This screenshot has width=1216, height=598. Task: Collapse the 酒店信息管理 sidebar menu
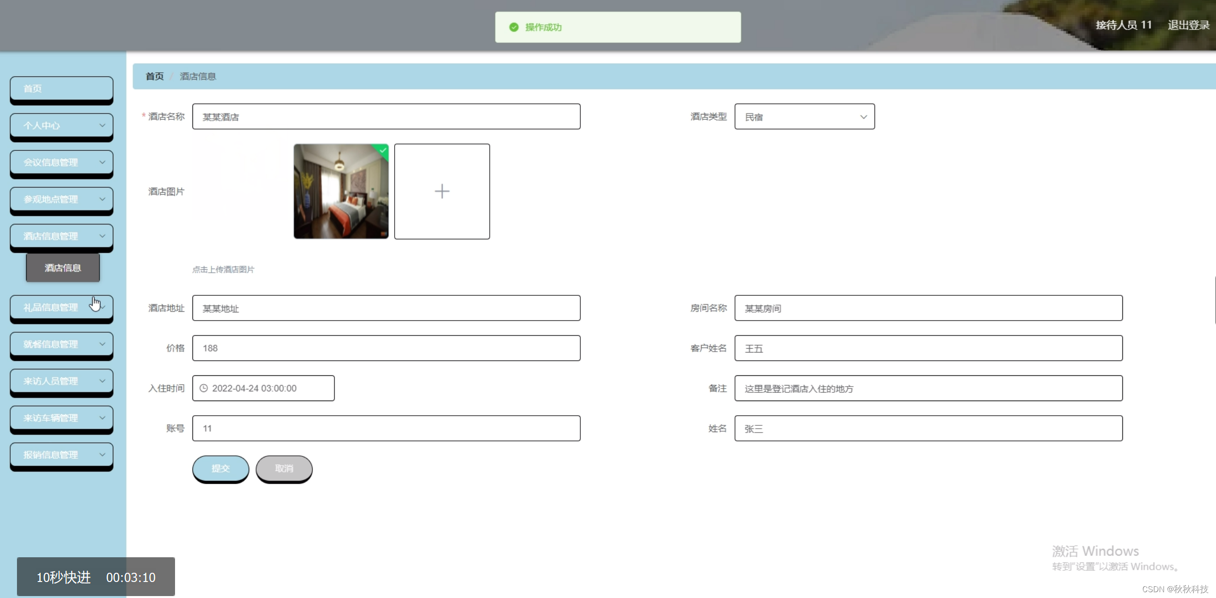62,236
